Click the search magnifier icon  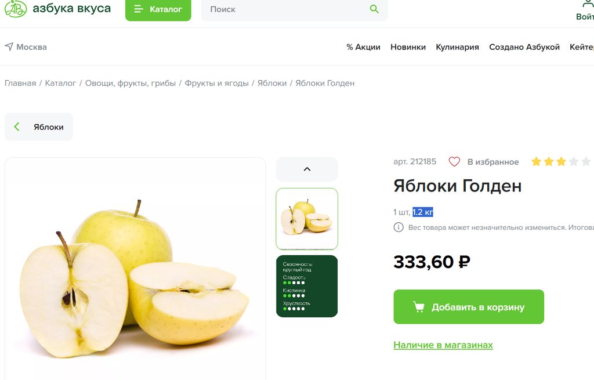click(374, 9)
